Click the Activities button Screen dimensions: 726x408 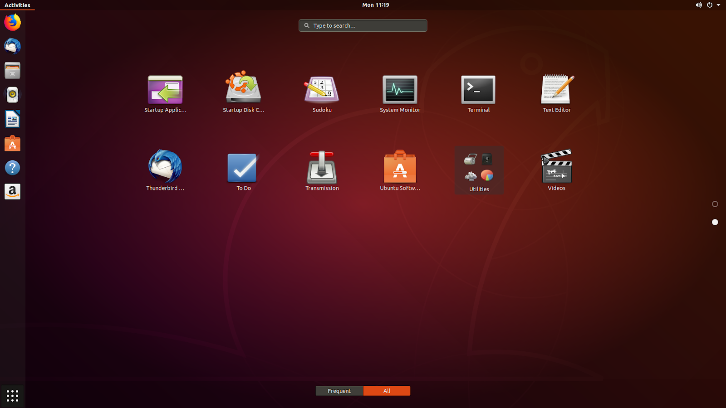coord(17,5)
